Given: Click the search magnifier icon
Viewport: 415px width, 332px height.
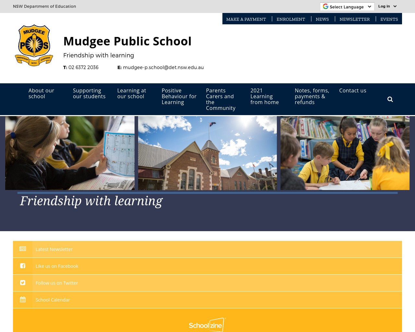Looking at the screenshot, I should (x=390, y=99).
